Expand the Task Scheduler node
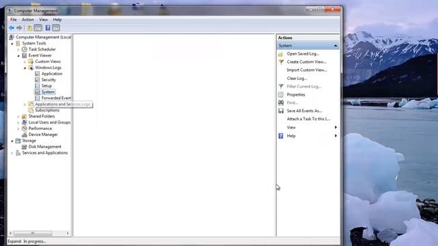 (18, 49)
